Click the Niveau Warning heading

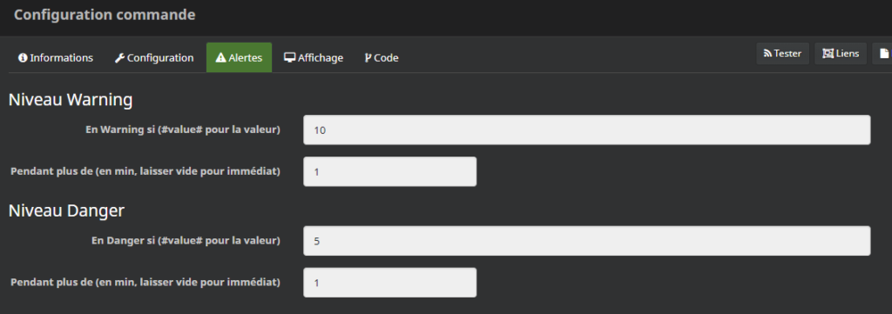[71, 99]
